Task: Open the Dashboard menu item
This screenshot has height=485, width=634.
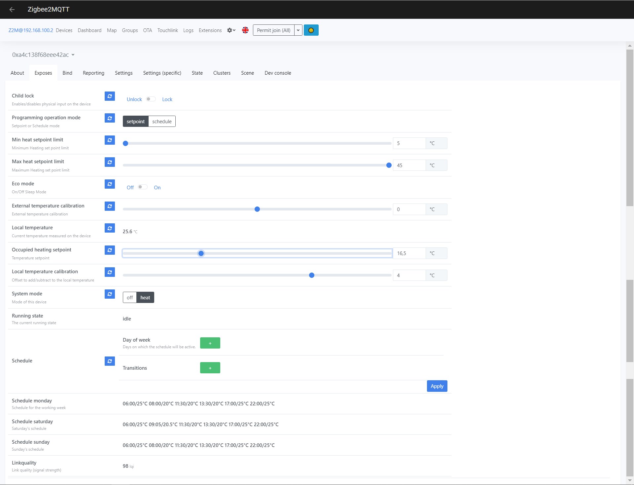Action: 89,30
